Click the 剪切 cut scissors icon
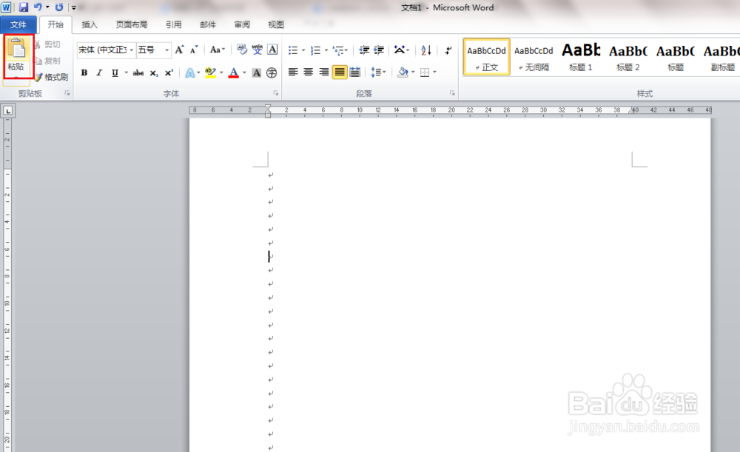 (38, 44)
